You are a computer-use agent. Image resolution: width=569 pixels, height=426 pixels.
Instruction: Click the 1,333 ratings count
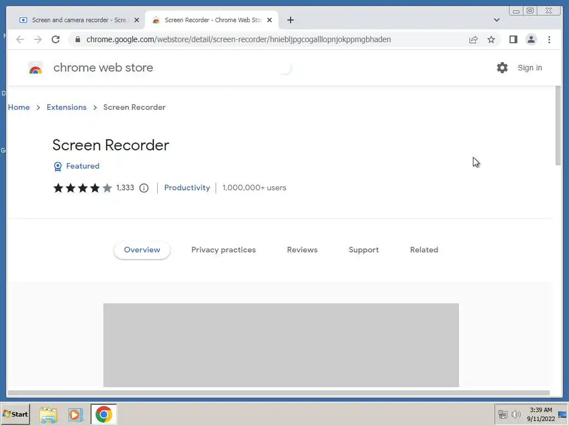125,187
